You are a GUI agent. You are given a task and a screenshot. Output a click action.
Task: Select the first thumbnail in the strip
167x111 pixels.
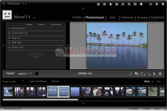pos(8,92)
